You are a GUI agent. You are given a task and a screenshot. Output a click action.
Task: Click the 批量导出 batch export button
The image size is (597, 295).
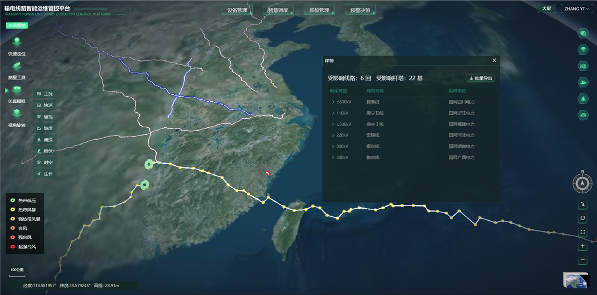coord(481,78)
